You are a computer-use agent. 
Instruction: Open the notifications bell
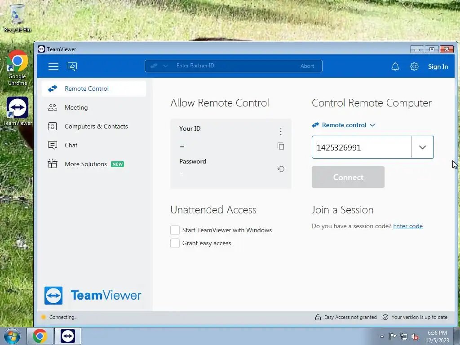click(x=395, y=66)
